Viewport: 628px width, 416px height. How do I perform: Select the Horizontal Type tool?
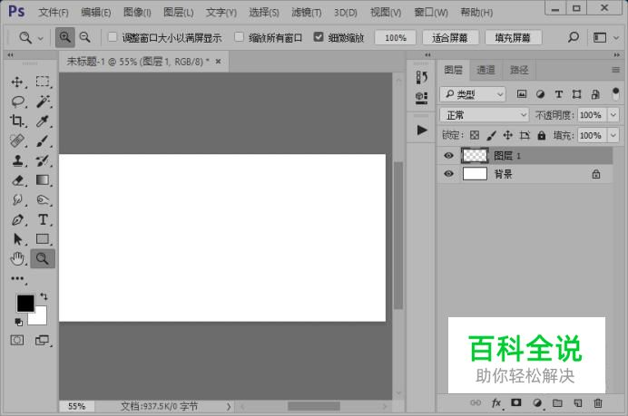43,219
